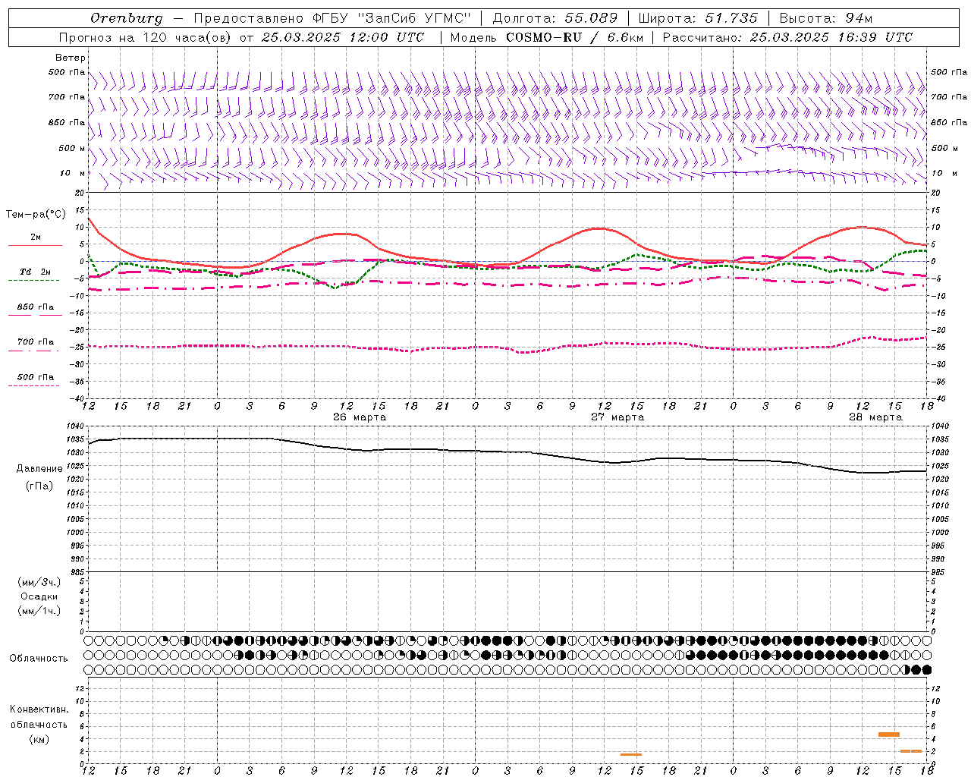Click the "(гПа)" unit under Давление
The image size is (971, 777).
(x=39, y=486)
